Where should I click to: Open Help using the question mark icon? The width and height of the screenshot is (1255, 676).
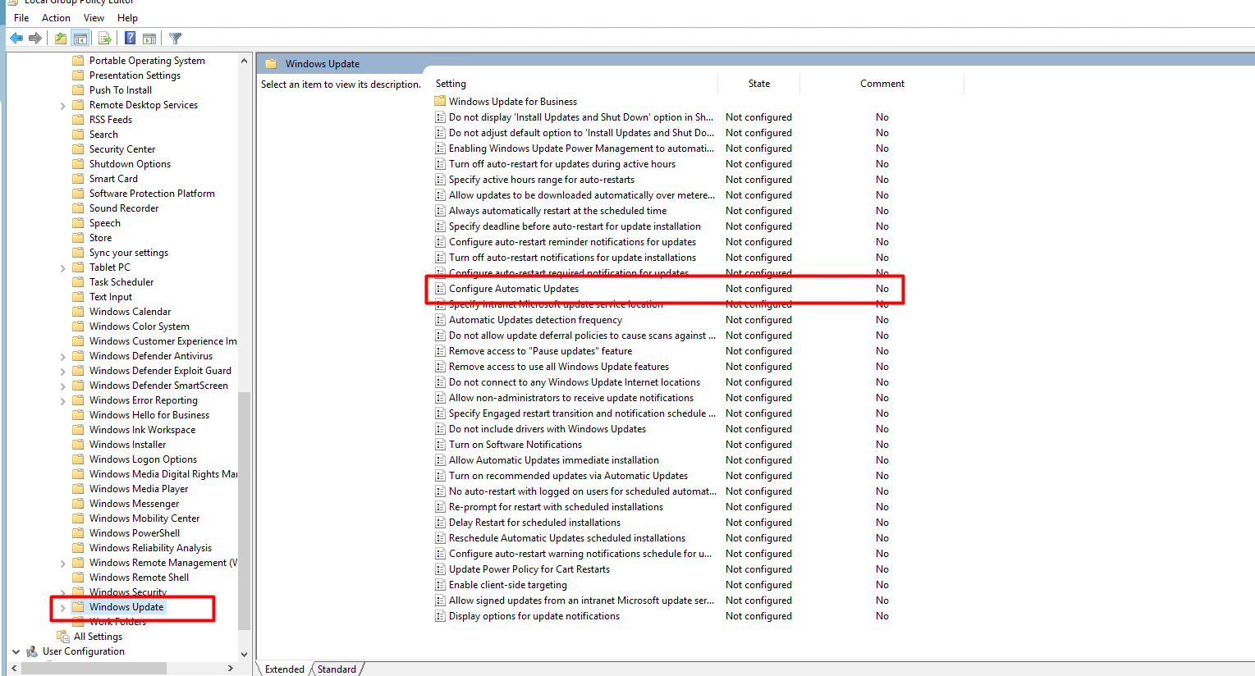[130, 38]
